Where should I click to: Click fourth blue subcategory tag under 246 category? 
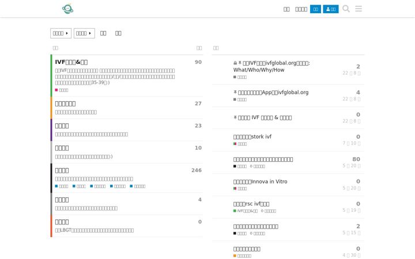tap(118, 186)
